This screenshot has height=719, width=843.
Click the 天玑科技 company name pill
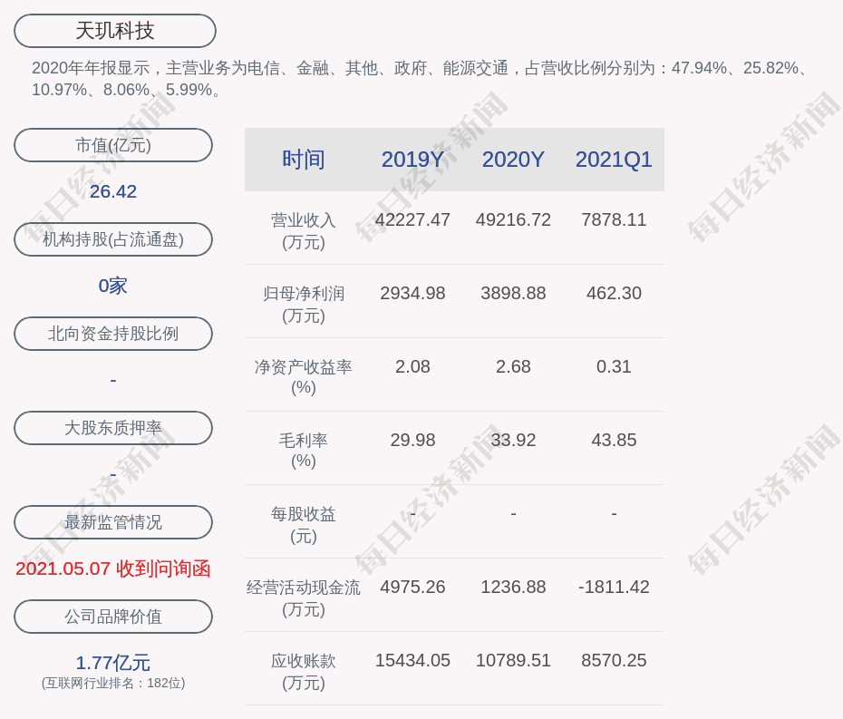pos(115,31)
